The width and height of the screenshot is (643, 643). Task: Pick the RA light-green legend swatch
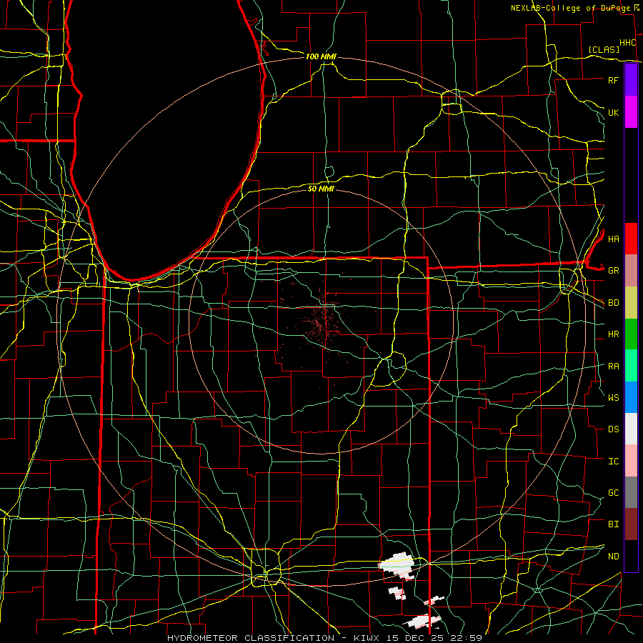[x=631, y=366]
